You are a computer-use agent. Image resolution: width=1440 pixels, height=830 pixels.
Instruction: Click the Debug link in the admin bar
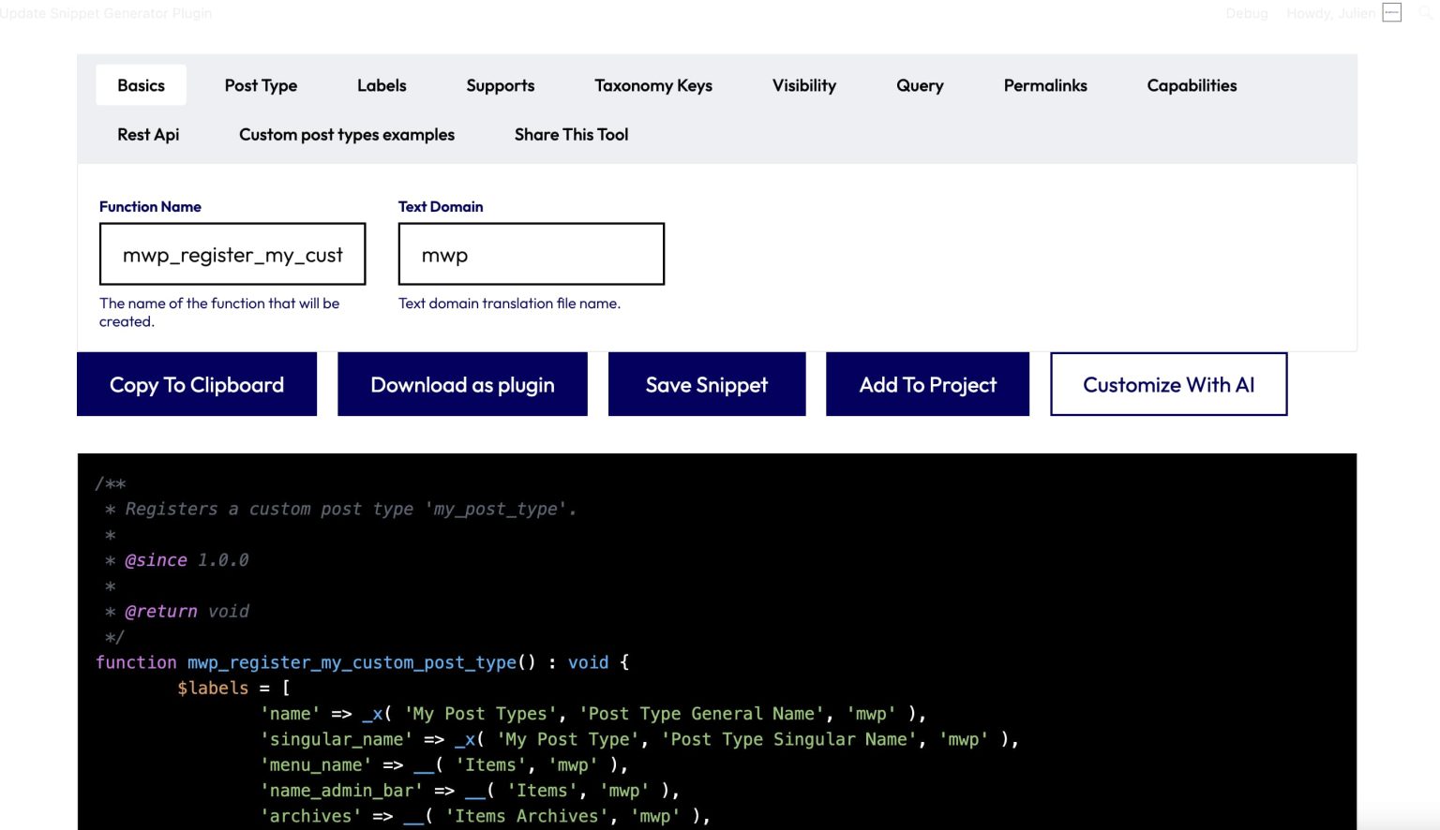(x=1246, y=13)
